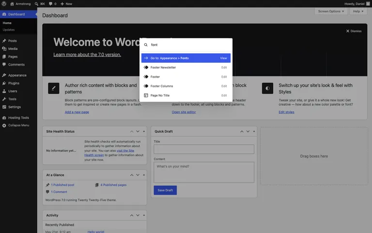Click the user avatar next to Howdy, Daniel
Viewport: 372px width, 233px height.
click(368, 4)
